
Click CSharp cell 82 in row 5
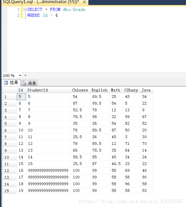pyautogui.click(x=132, y=124)
